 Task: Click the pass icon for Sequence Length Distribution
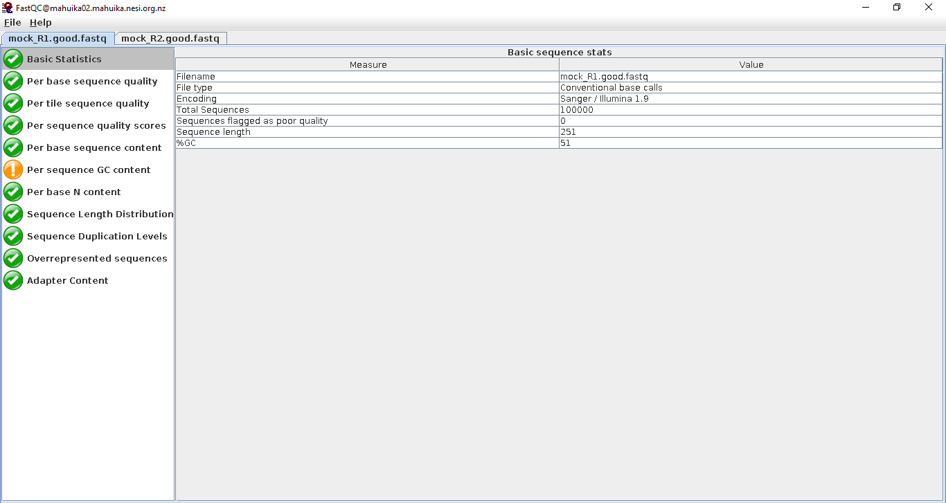click(13, 214)
